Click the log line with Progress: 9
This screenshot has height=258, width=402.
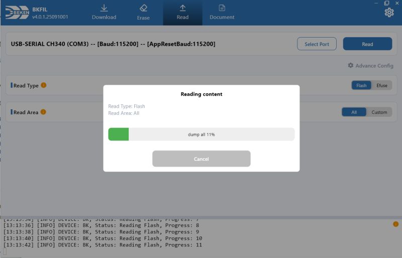tap(101, 231)
